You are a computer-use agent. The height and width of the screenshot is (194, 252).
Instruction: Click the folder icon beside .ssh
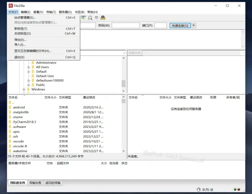tap(10, 136)
